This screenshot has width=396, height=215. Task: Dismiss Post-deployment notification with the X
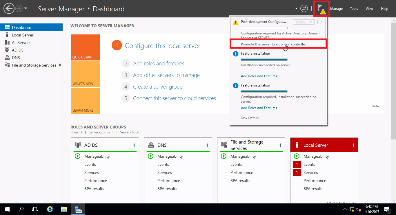click(321, 22)
